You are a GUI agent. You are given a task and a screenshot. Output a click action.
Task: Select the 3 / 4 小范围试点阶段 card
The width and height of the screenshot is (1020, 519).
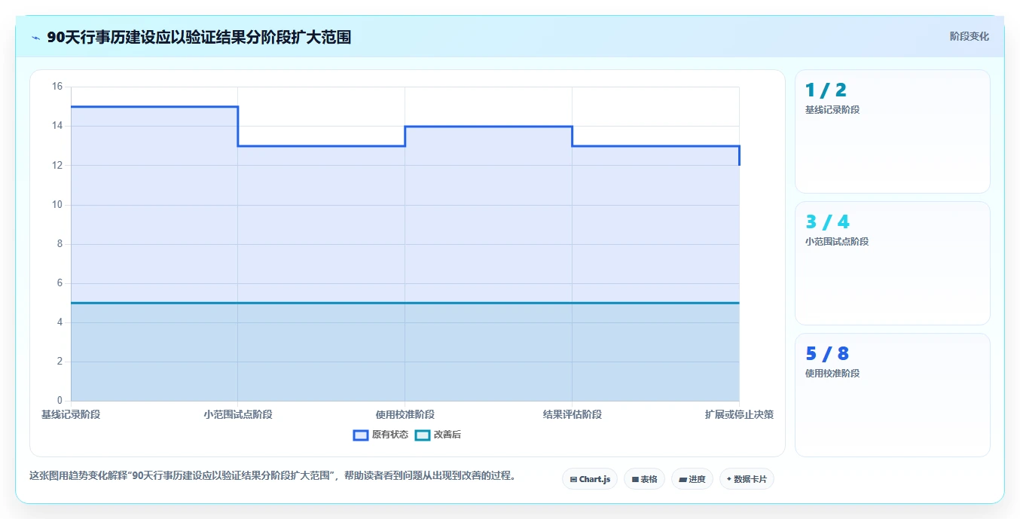[x=892, y=263]
